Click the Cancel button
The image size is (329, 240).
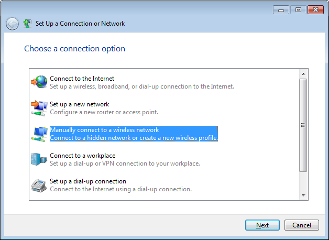click(x=302, y=225)
